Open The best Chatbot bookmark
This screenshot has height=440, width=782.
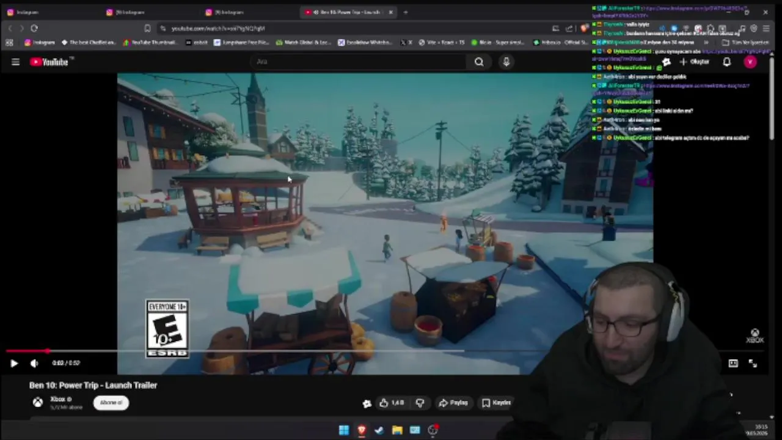pyautogui.click(x=88, y=43)
